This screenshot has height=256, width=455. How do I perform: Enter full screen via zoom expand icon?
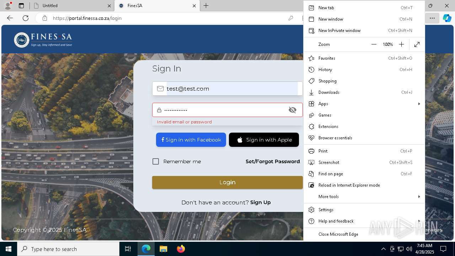tap(417, 44)
